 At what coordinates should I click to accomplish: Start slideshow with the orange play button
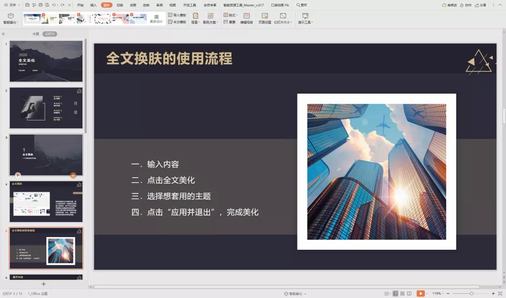click(421, 293)
